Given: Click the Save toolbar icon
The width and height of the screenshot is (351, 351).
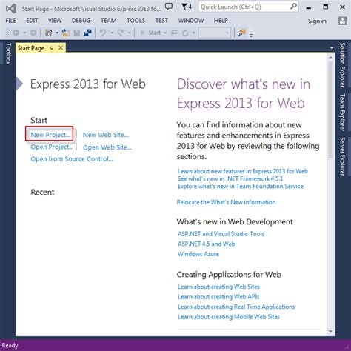Looking at the screenshot, I should pos(77,33).
